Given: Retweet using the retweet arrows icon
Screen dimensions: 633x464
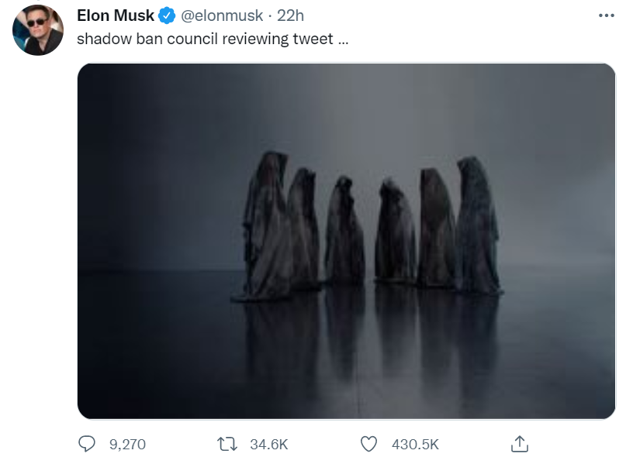Looking at the screenshot, I should coord(227,444).
